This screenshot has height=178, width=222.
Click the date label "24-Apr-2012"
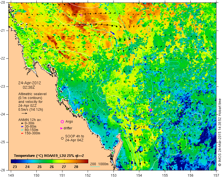pyautogui.click(x=30, y=83)
